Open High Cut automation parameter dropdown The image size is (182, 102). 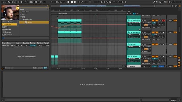click(134, 25)
